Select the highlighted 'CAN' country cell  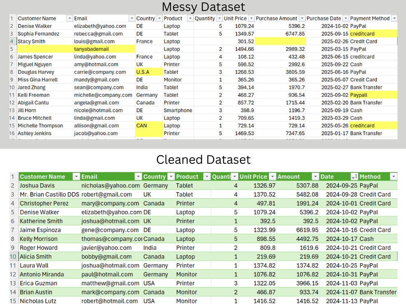(x=149, y=126)
